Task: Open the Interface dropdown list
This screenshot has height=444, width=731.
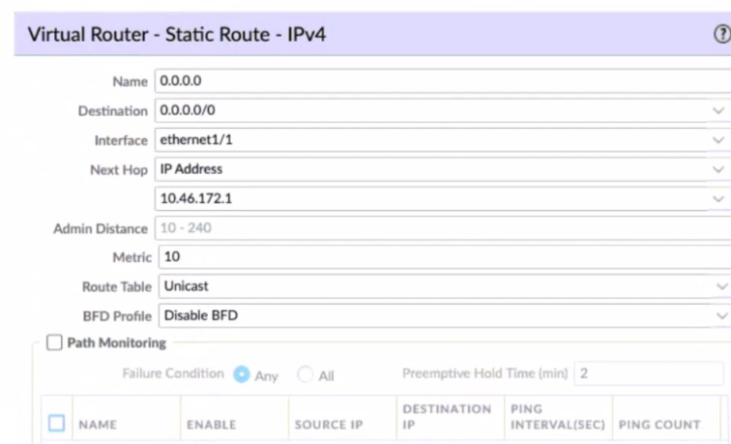Action: 717,140
